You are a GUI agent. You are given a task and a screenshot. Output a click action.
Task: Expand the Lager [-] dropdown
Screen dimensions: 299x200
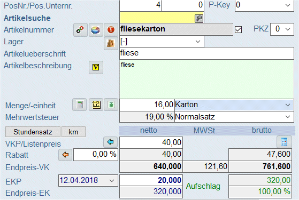pos(162,42)
